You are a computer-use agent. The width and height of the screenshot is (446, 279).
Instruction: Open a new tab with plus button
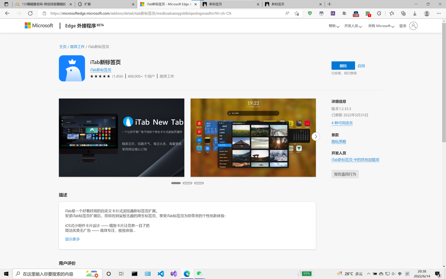point(330,4)
